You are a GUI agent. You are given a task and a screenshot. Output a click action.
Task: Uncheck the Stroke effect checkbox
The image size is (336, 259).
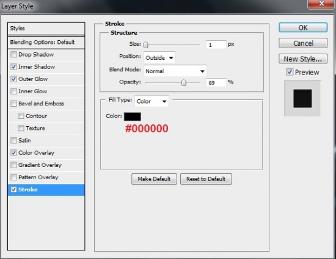[13, 190]
